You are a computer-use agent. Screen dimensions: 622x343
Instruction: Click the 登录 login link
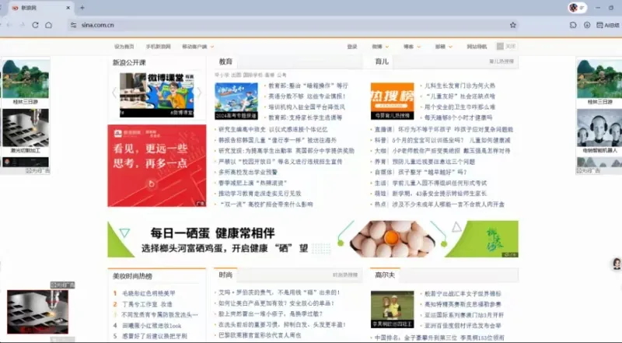[352, 47]
